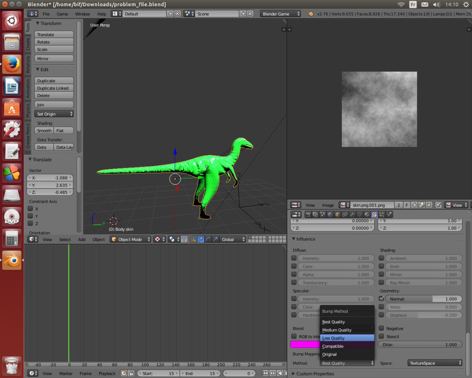The height and width of the screenshot is (378, 472).
Task: Collapse the Transform tool panel
Action: point(49,23)
